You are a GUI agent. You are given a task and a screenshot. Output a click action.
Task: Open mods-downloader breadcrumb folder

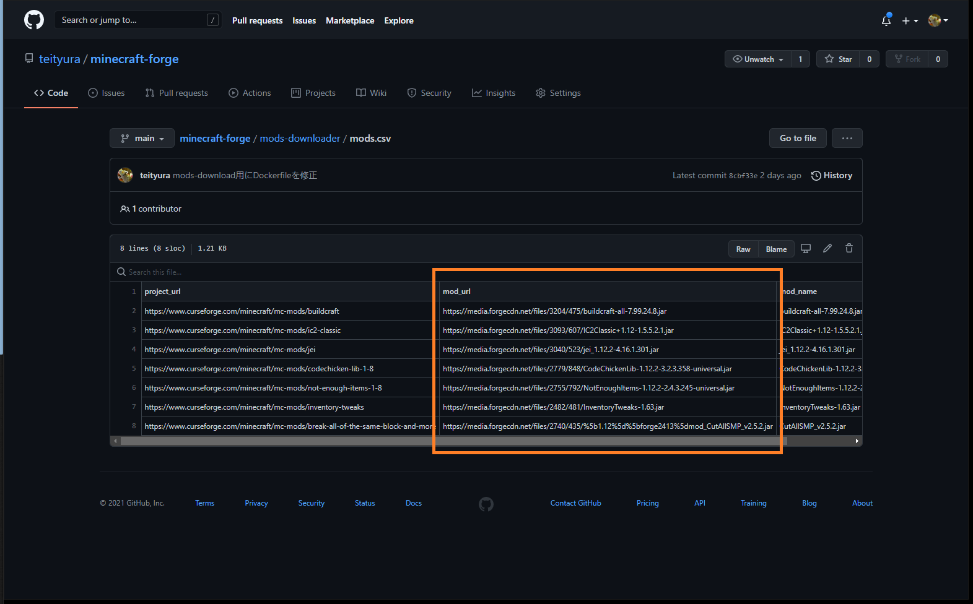click(300, 138)
